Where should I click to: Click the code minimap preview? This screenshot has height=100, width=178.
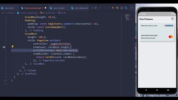click(x=129, y=17)
